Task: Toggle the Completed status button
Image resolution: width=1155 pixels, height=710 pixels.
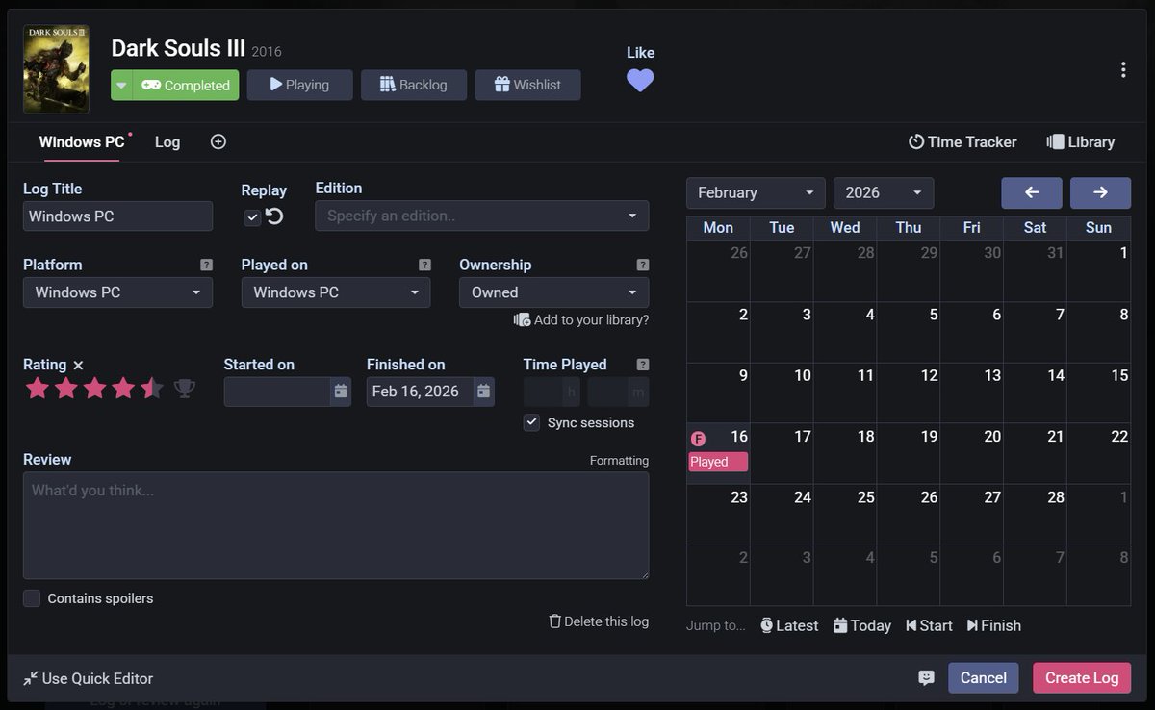Action: (186, 85)
